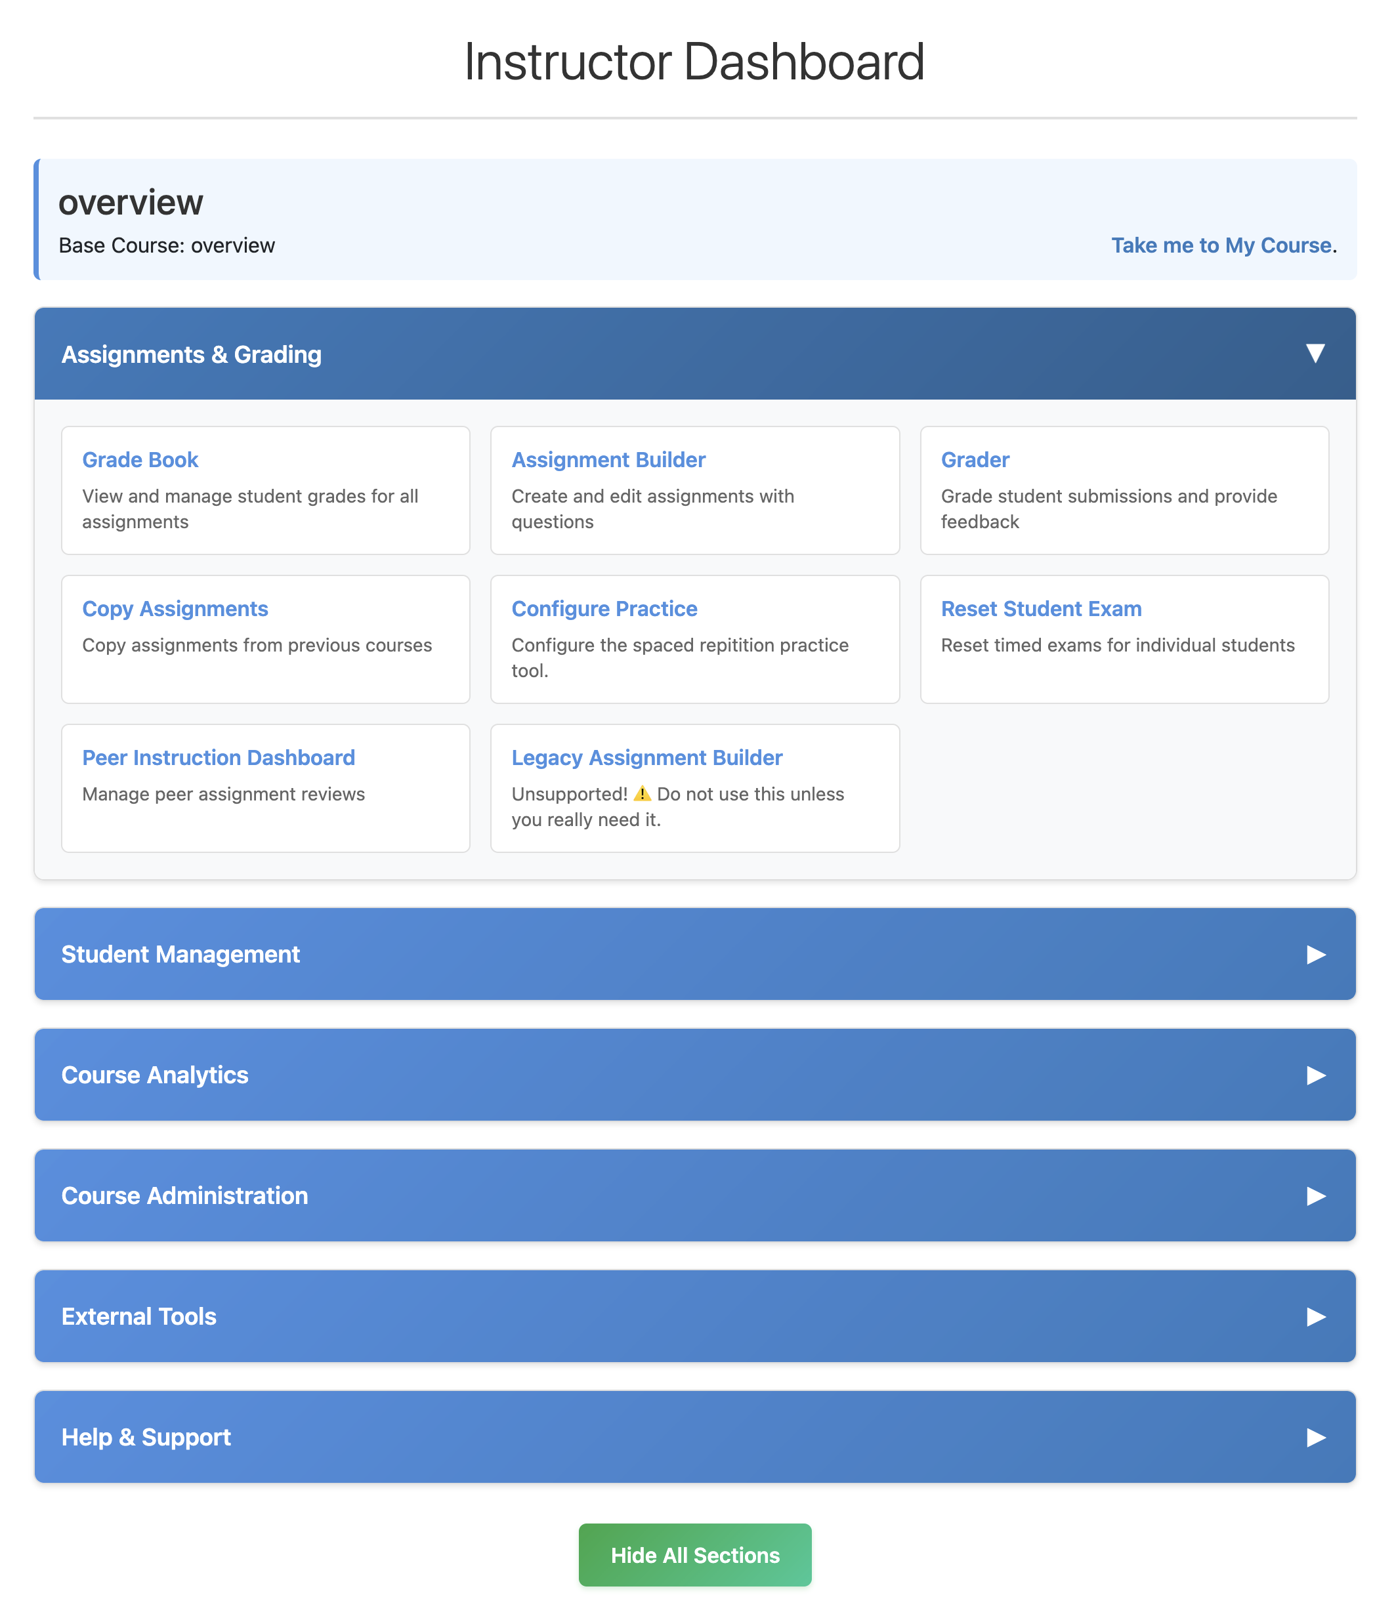Open the Peer Instruction Dashboard link
This screenshot has width=1394, height=1618.
pyautogui.click(x=219, y=757)
